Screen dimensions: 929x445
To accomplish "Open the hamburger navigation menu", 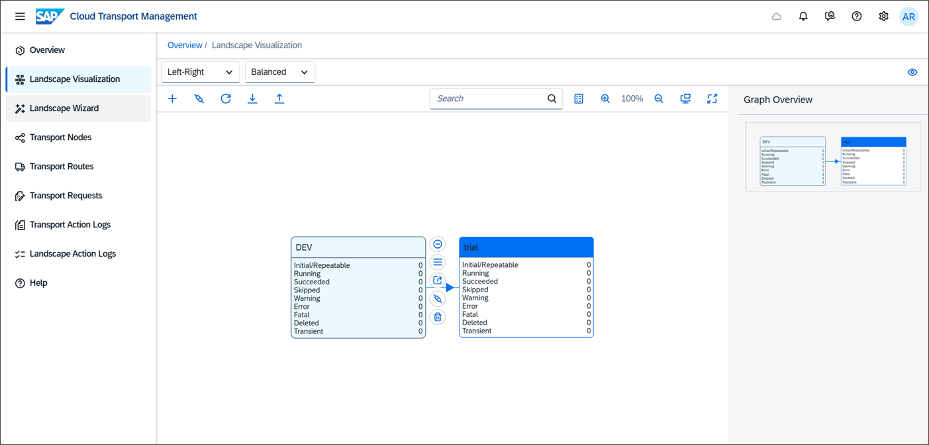I will (x=20, y=17).
